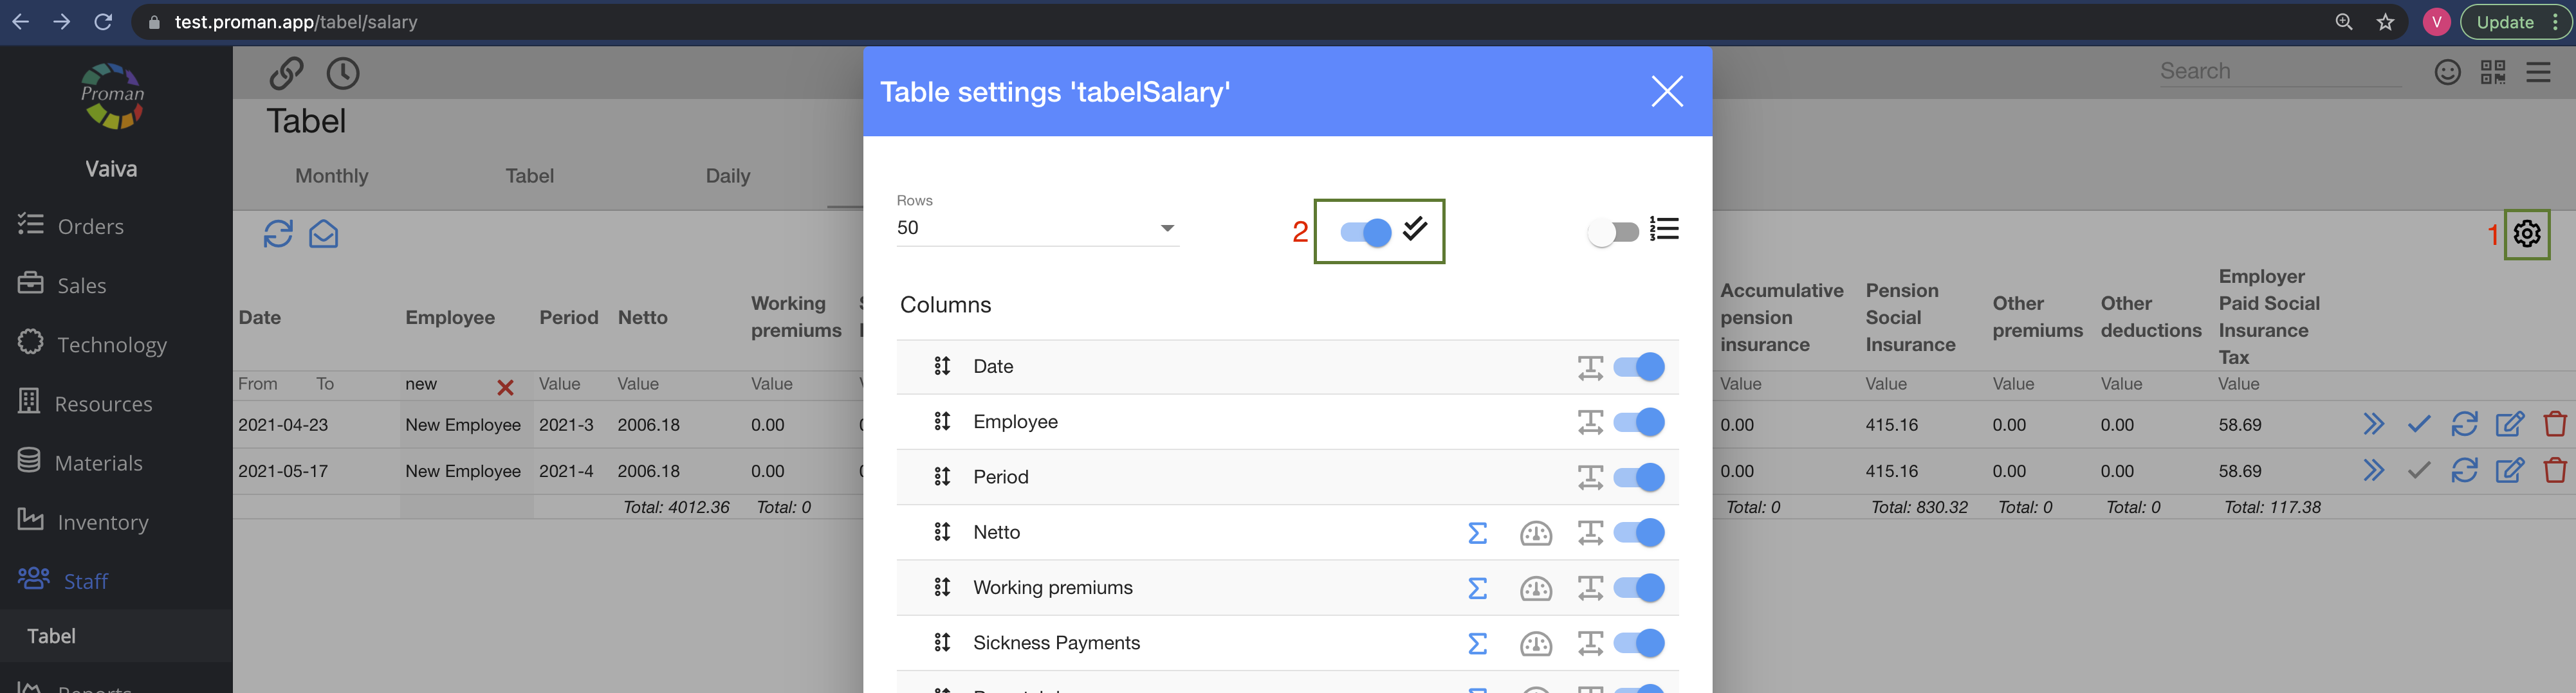Enable the numbered list toggle

pos(1613,233)
